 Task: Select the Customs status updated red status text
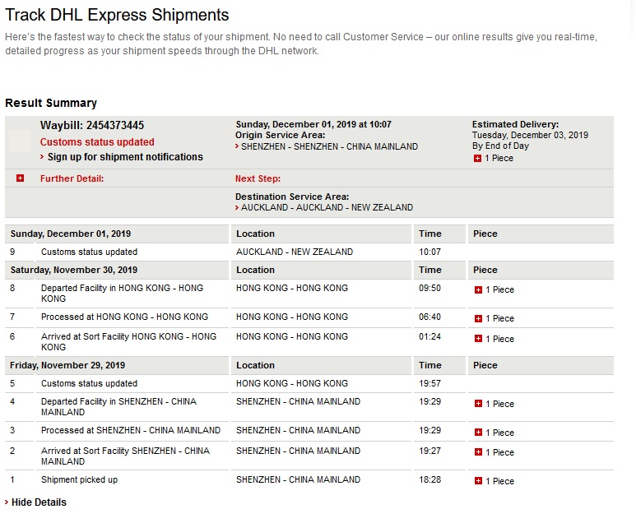coord(97,142)
